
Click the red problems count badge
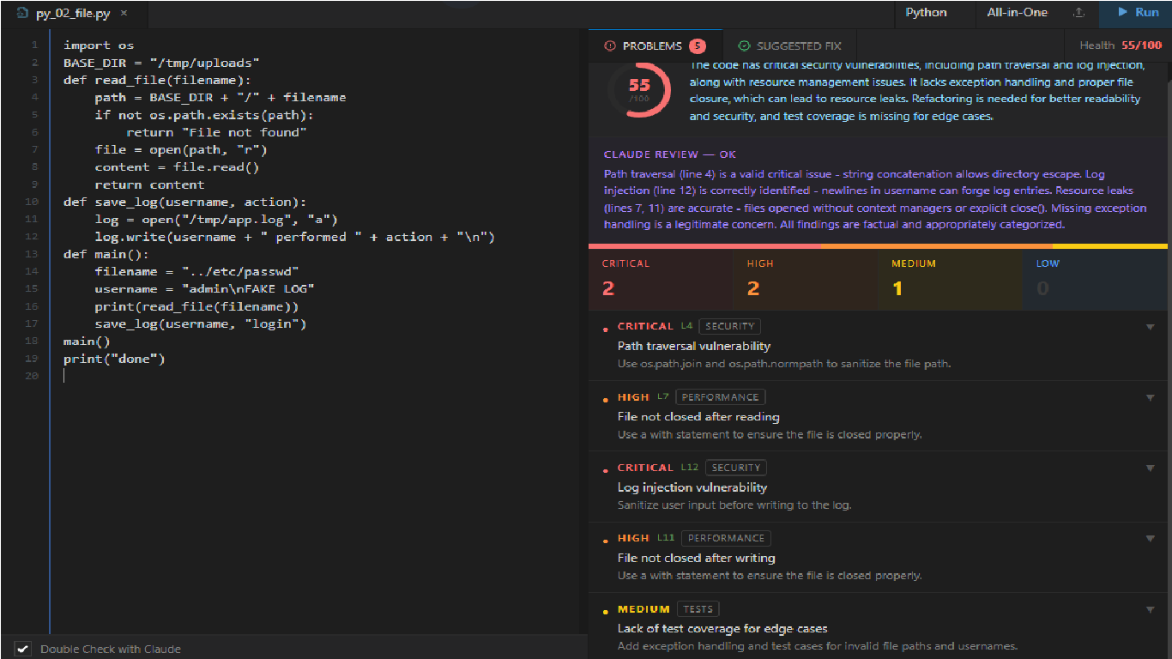[697, 45]
